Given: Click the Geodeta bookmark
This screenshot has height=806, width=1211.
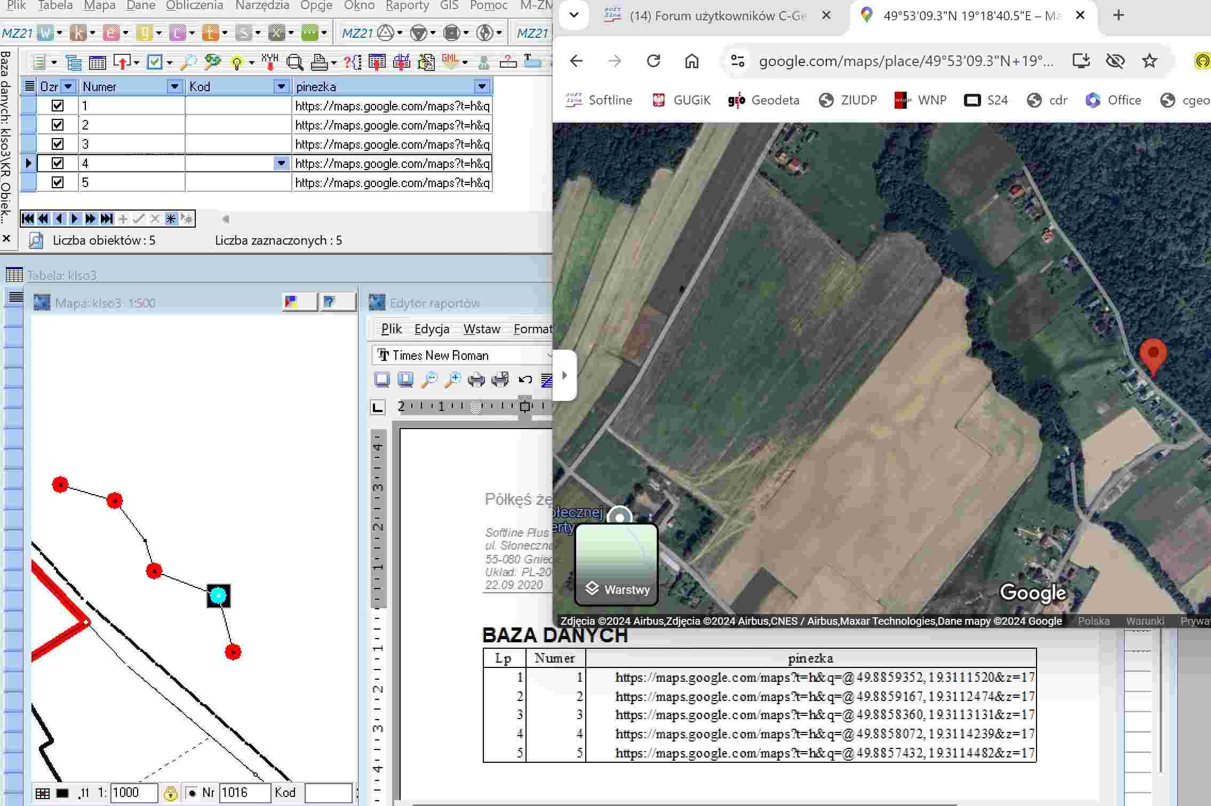Looking at the screenshot, I should point(764,100).
